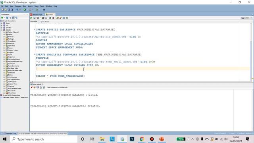254x143 pixels.
Task: Open the View menu
Action: [12, 6]
